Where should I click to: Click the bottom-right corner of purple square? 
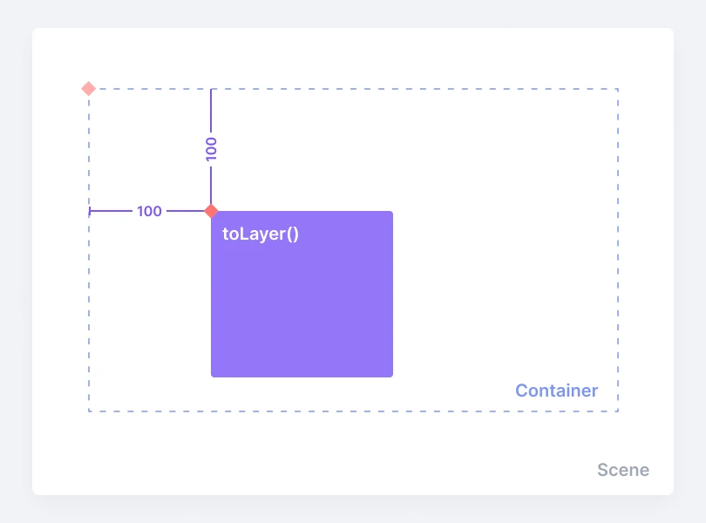click(390, 375)
